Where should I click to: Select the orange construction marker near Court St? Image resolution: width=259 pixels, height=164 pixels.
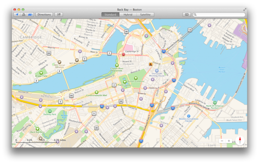[150, 64]
